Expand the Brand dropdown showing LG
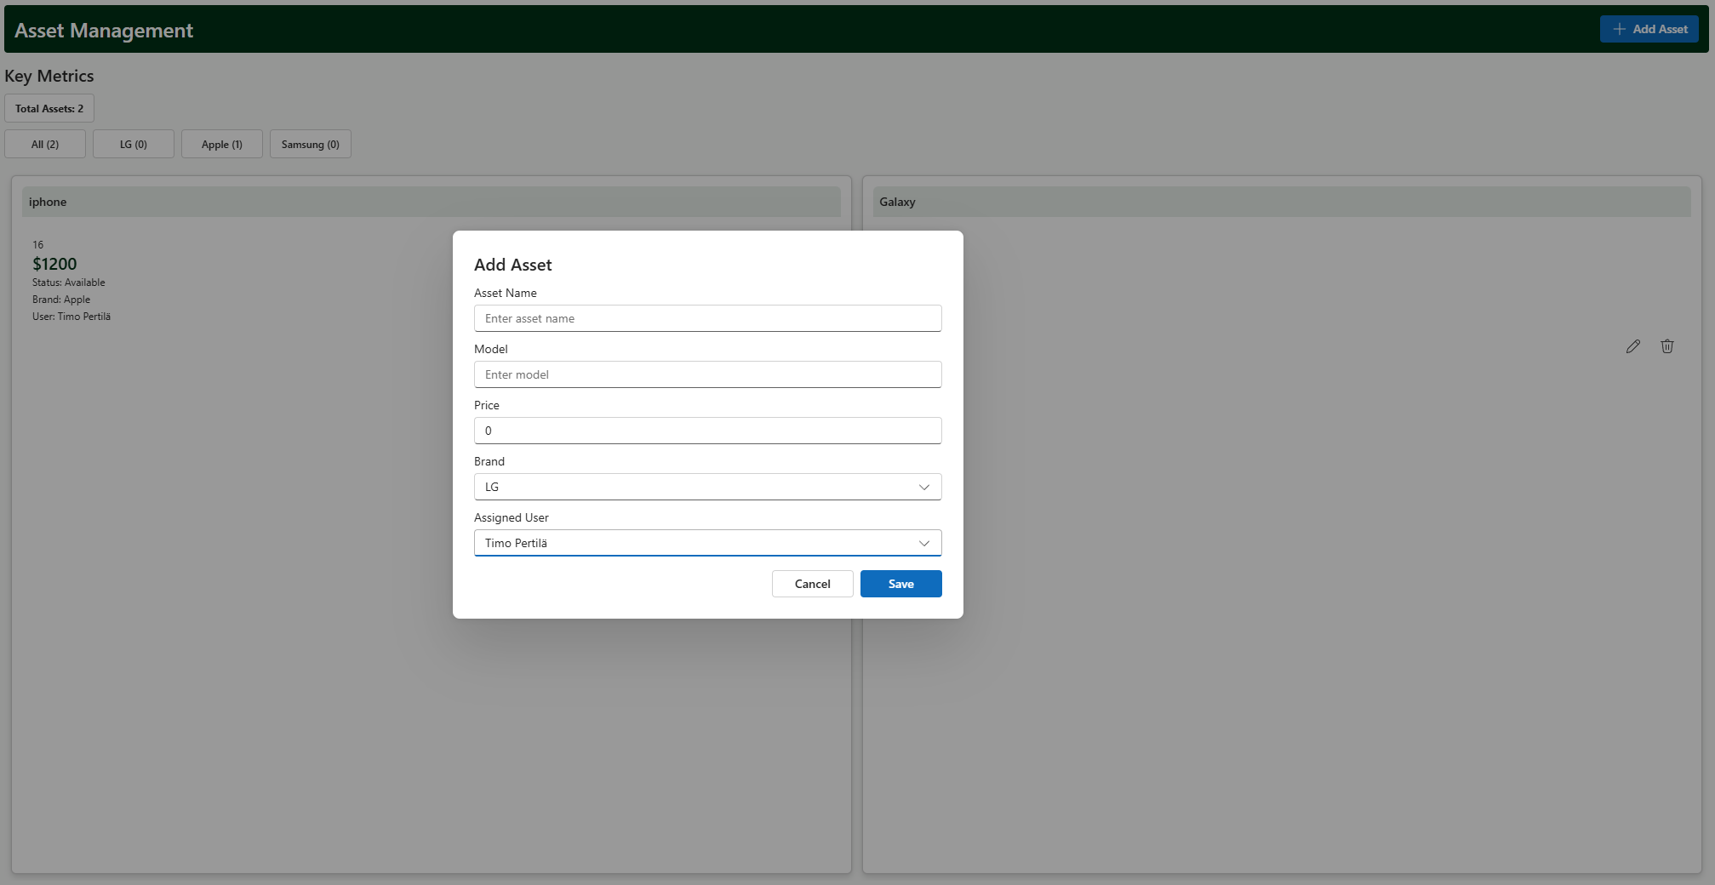 click(707, 487)
